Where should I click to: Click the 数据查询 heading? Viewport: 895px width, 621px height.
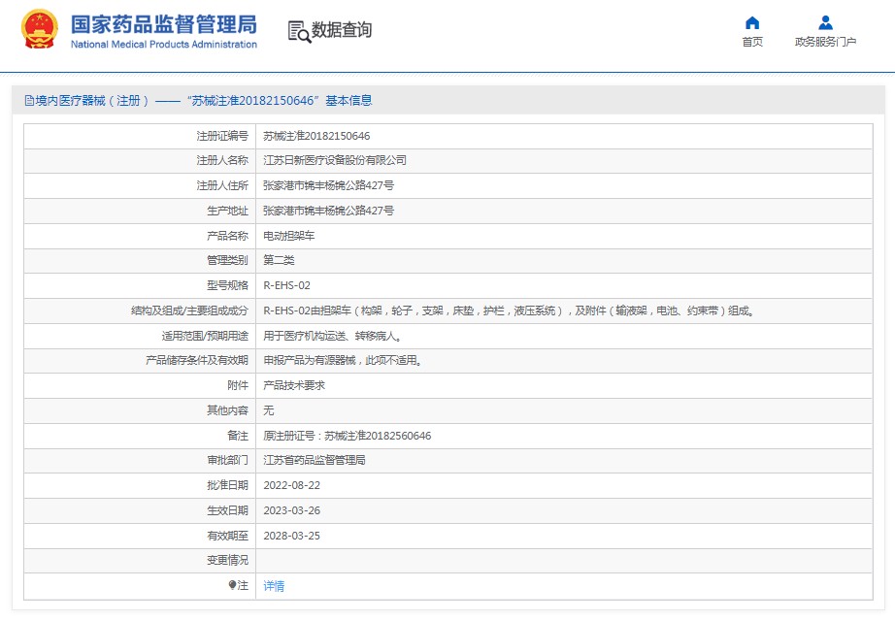pyautogui.click(x=342, y=30)
